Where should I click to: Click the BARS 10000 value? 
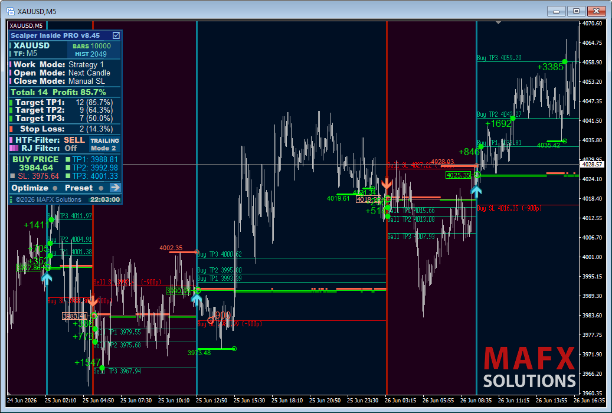click(x=100, y=46)
